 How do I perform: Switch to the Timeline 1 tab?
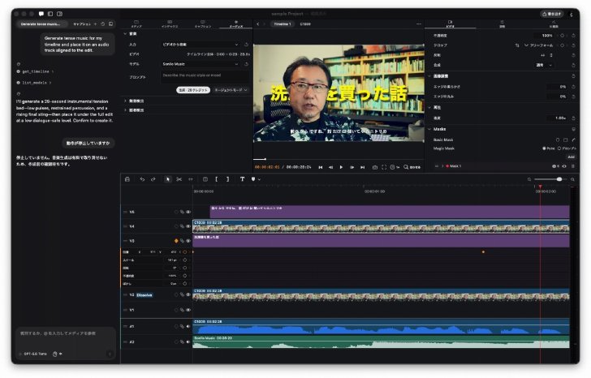283,24
